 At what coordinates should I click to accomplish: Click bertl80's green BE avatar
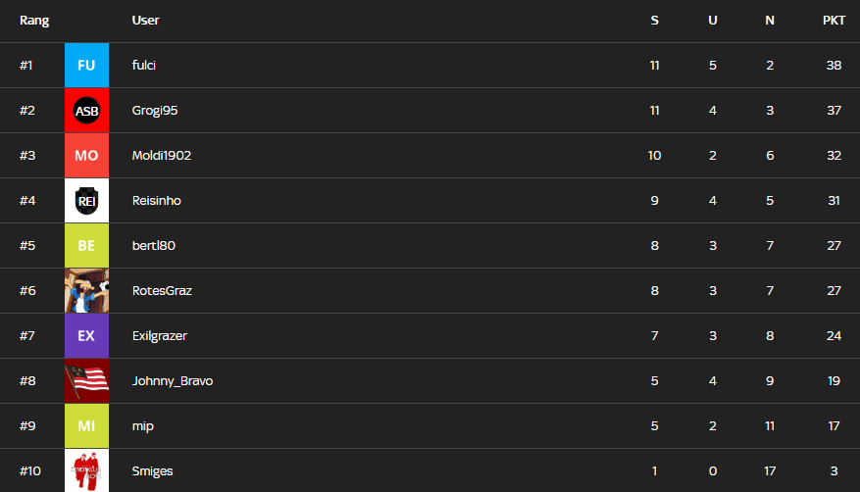point(86,246)
